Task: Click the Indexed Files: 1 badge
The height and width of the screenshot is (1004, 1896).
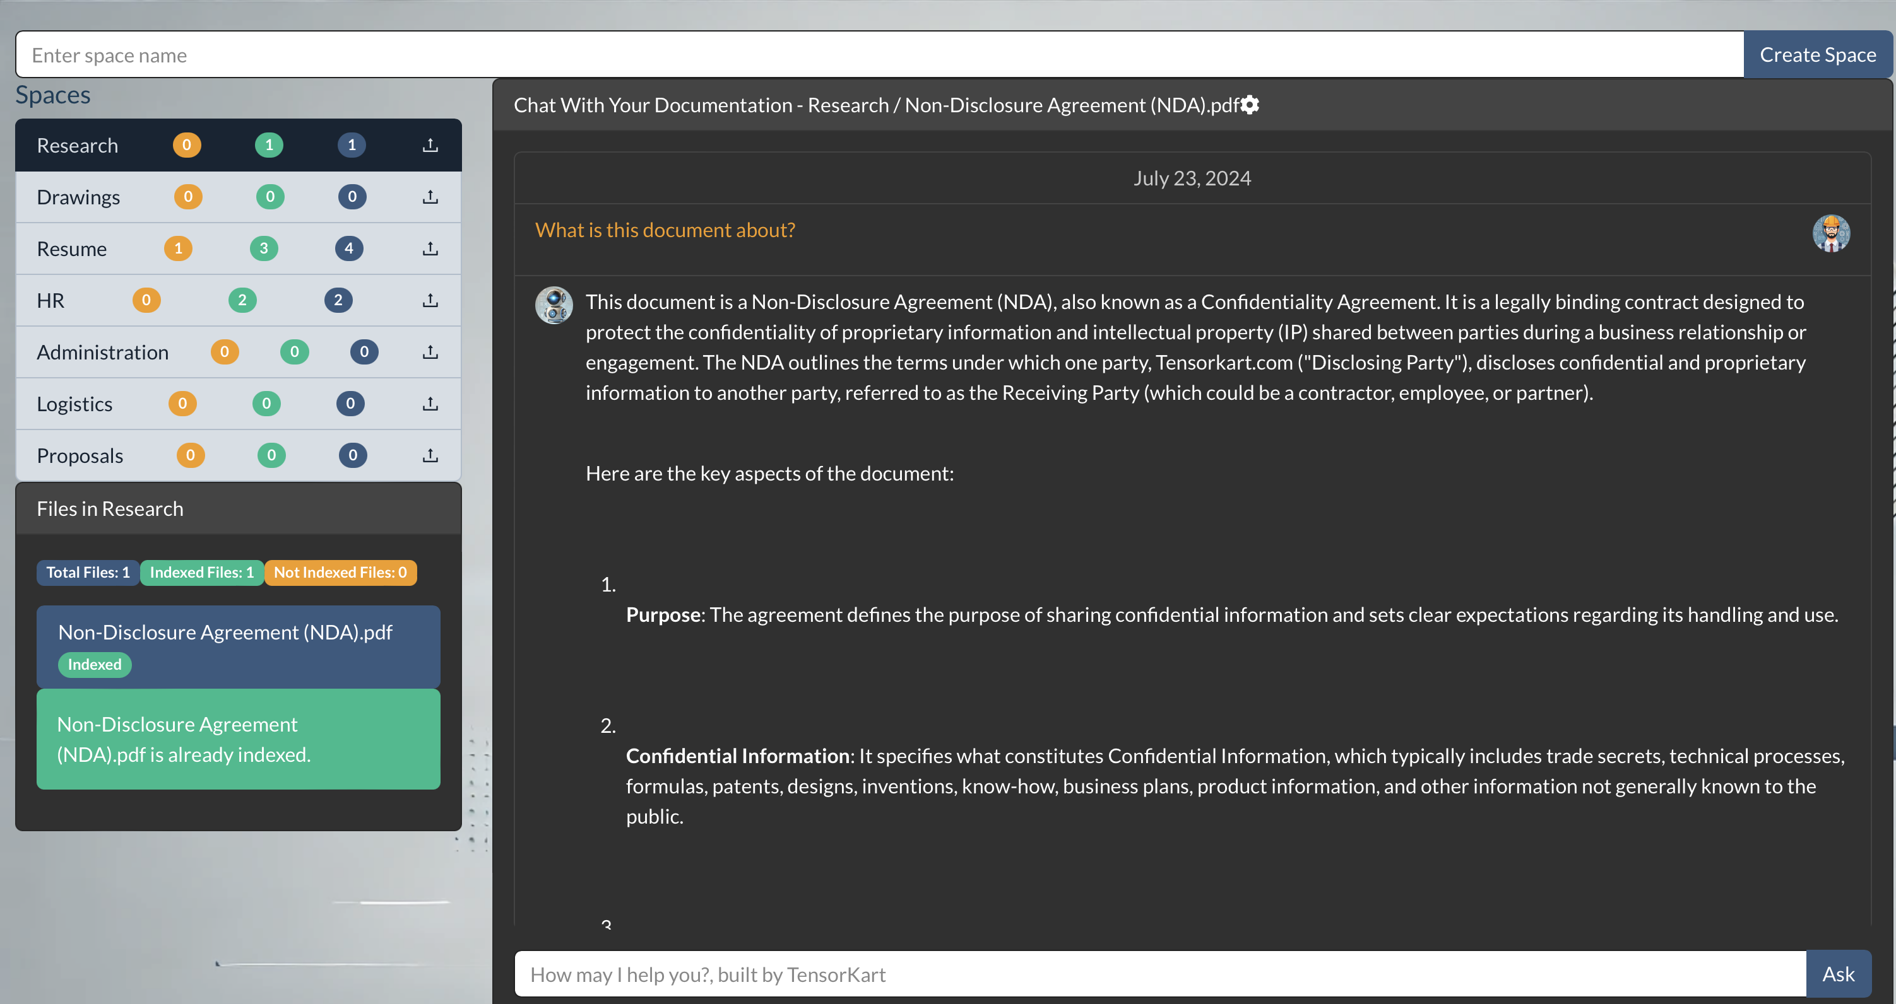Action: click(202, 572)
